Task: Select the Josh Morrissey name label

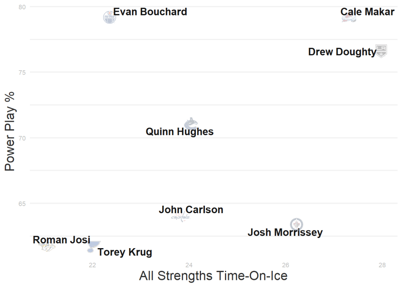Action: [x=285, y=232]
